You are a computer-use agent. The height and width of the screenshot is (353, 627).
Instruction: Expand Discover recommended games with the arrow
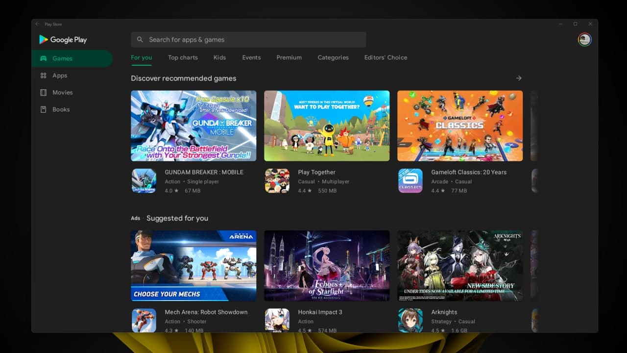coord(519,78)
